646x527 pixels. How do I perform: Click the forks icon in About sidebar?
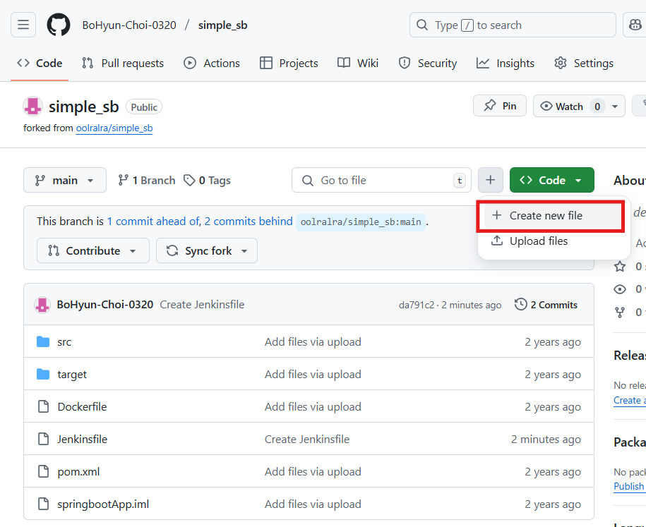[x=620, y=313]
